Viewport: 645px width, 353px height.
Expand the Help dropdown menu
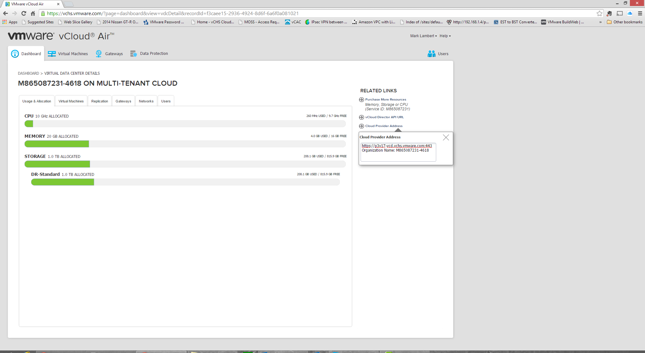coord(445,36)
